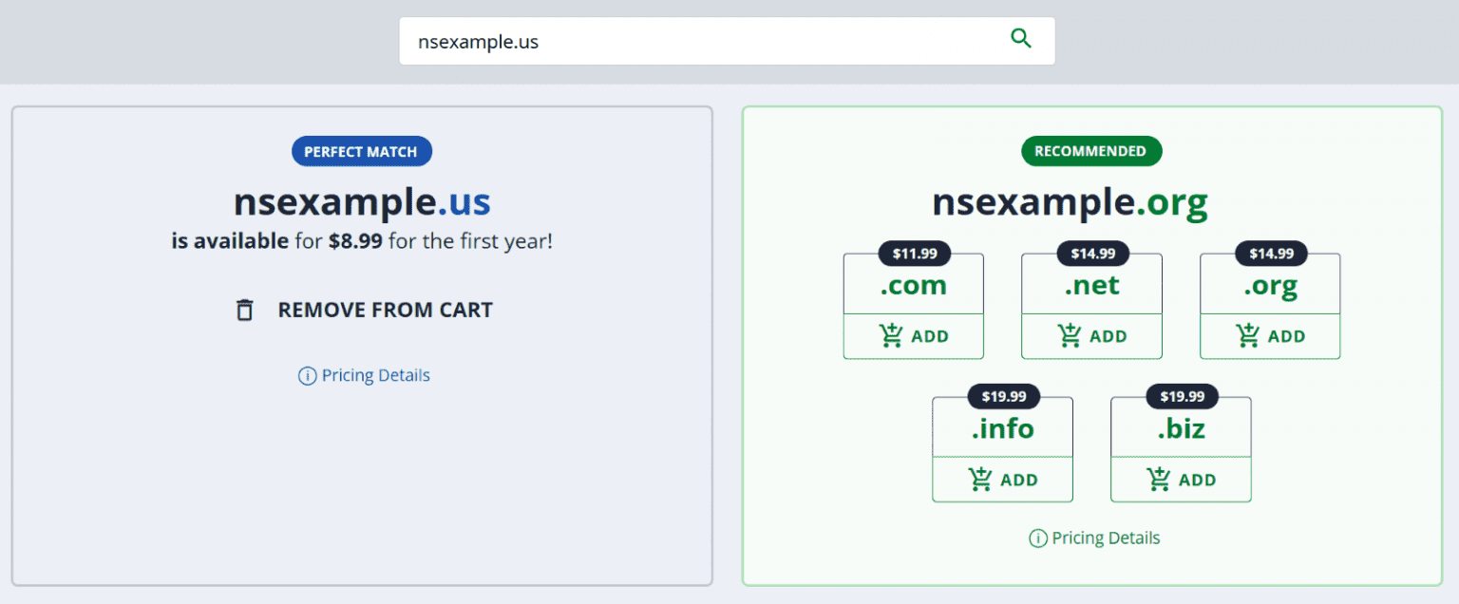Add the .net domain to the cart

coord(1091,335)
